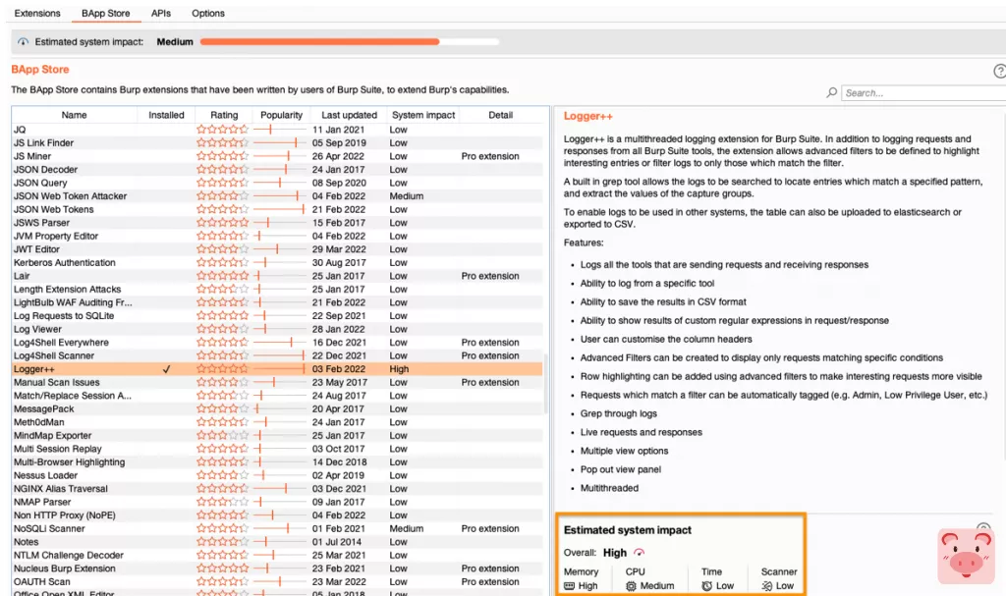1006x596 pixels.
Task: Click the installed checkmark next to Logger++
Action: [x=168, y=368]
